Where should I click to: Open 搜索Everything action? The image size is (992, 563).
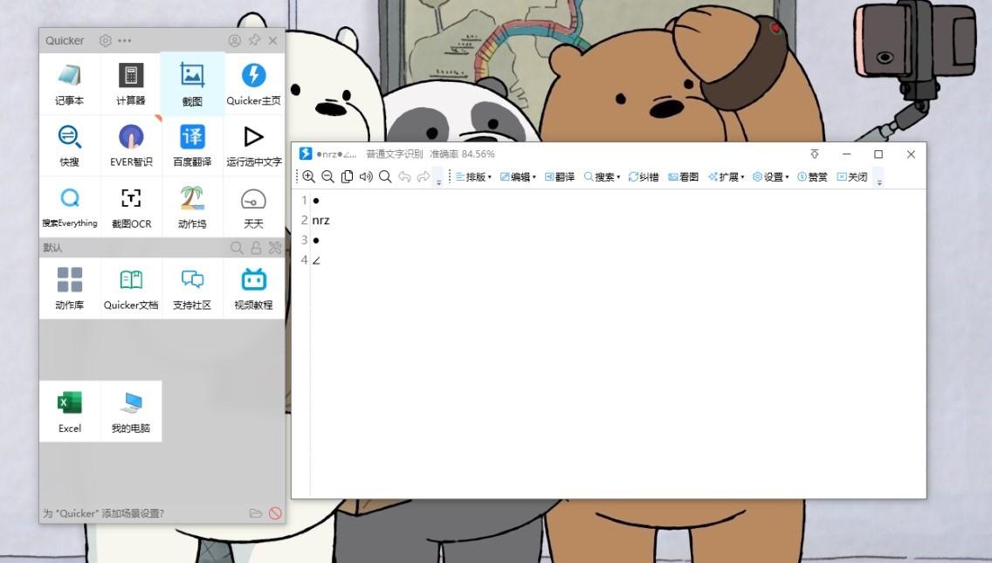coord(70,207)
